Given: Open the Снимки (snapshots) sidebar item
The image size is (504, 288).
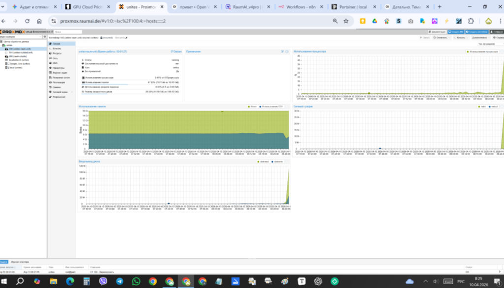Looking at the screenshot, I should point(56,87).
